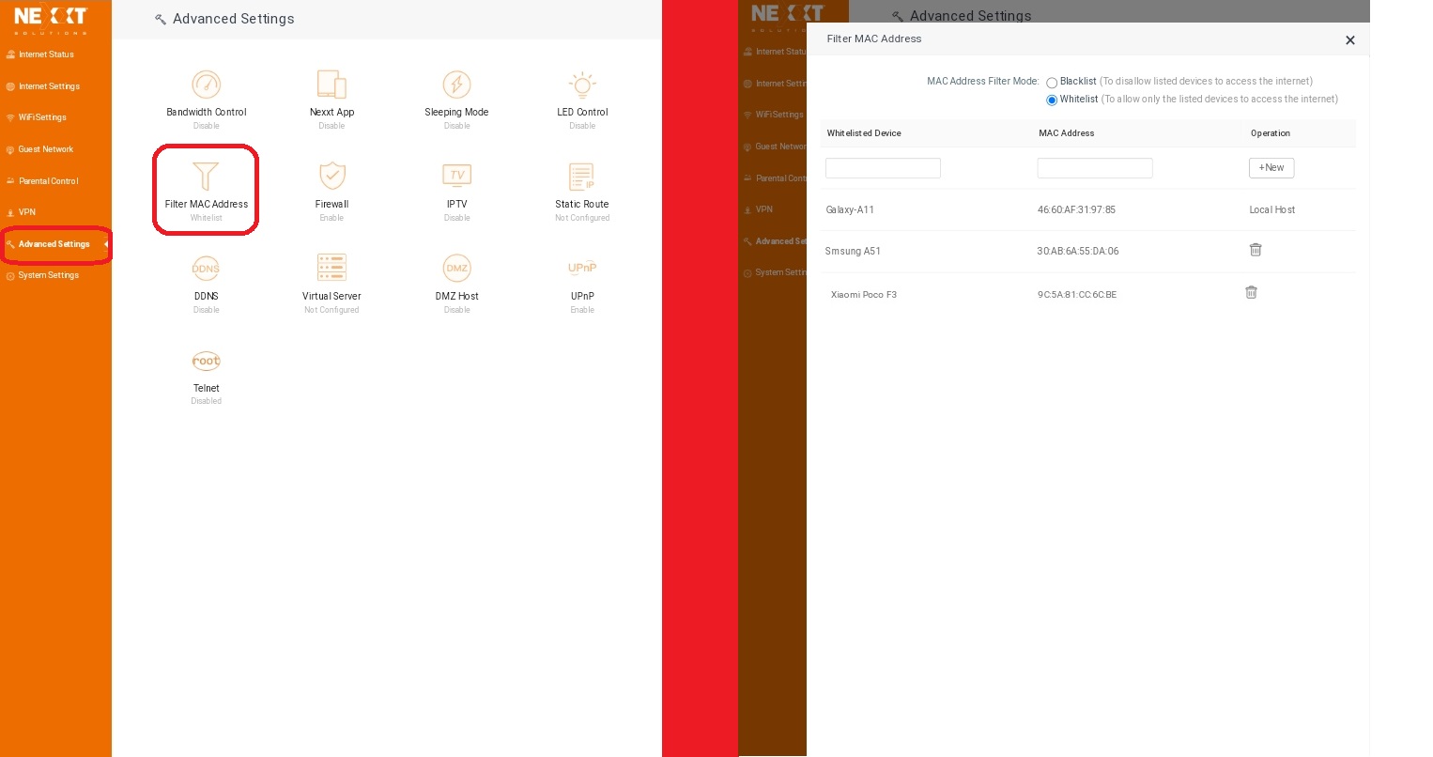The image size is (1433, 757).
Task: Delete the Xiaomi Poco F3 entry
Action: click(1251, 293)
